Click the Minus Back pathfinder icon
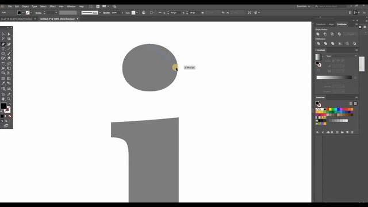Screen dimensions: 368x207 pyautogui.click(x=354, y=44)
